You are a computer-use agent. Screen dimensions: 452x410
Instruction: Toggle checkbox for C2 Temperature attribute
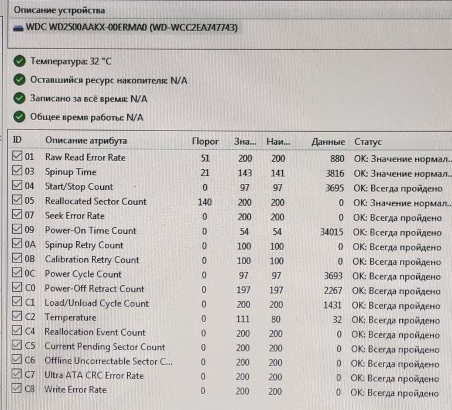click(17, 316)
